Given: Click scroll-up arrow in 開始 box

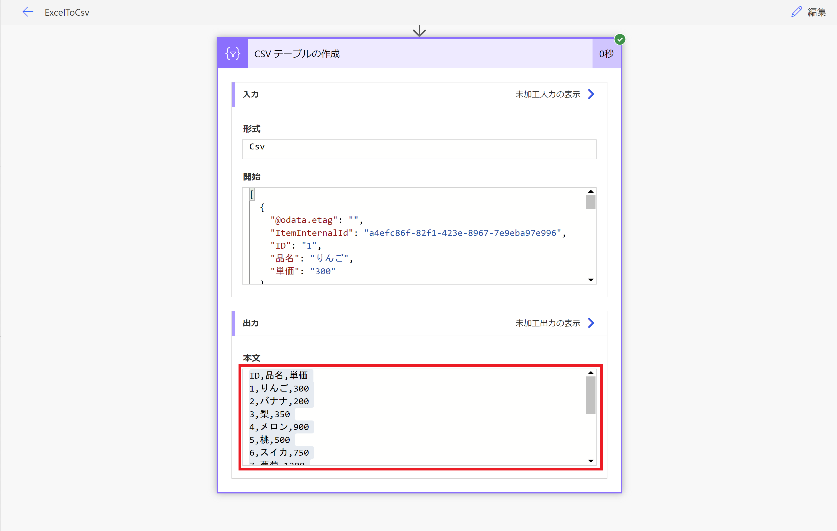Looking at the screenshot, I should (591, 191).
